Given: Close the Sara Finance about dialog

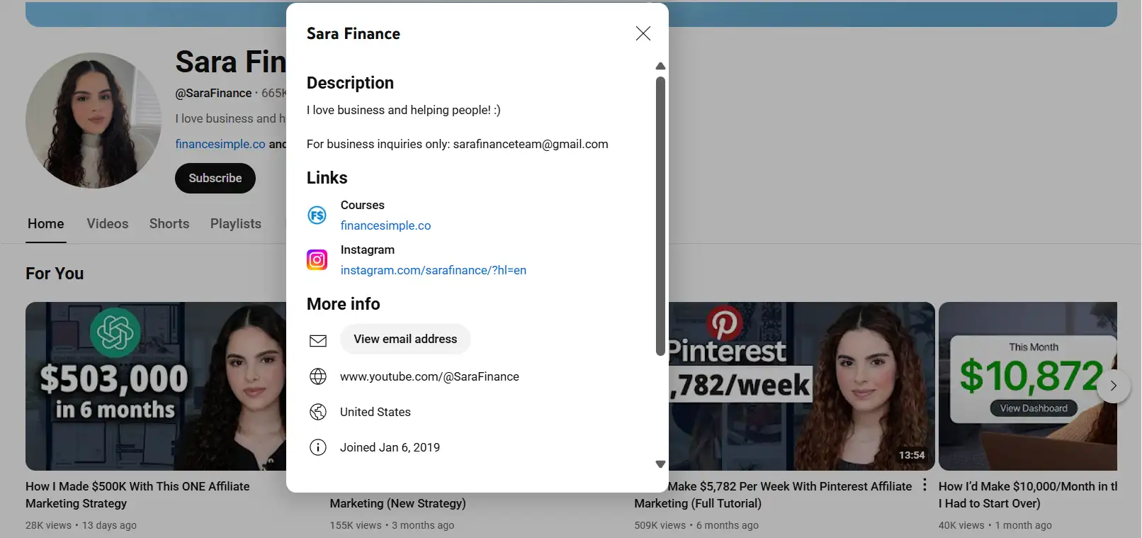Looking at the screenshot, I should 643,33.
